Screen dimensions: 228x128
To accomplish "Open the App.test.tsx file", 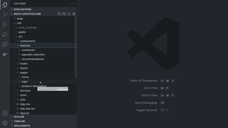I will [43, 108].
